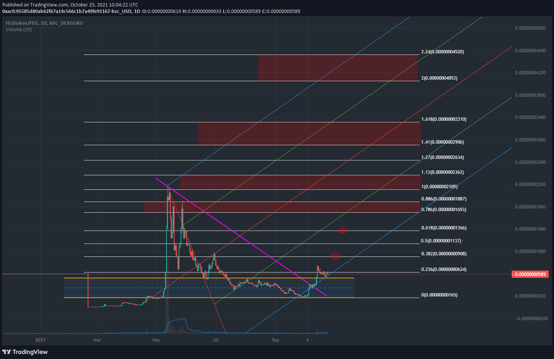Click the 0.00000001400 price axis label
The height and width of the screenshot is (359, 554).
tap(530, 229)
